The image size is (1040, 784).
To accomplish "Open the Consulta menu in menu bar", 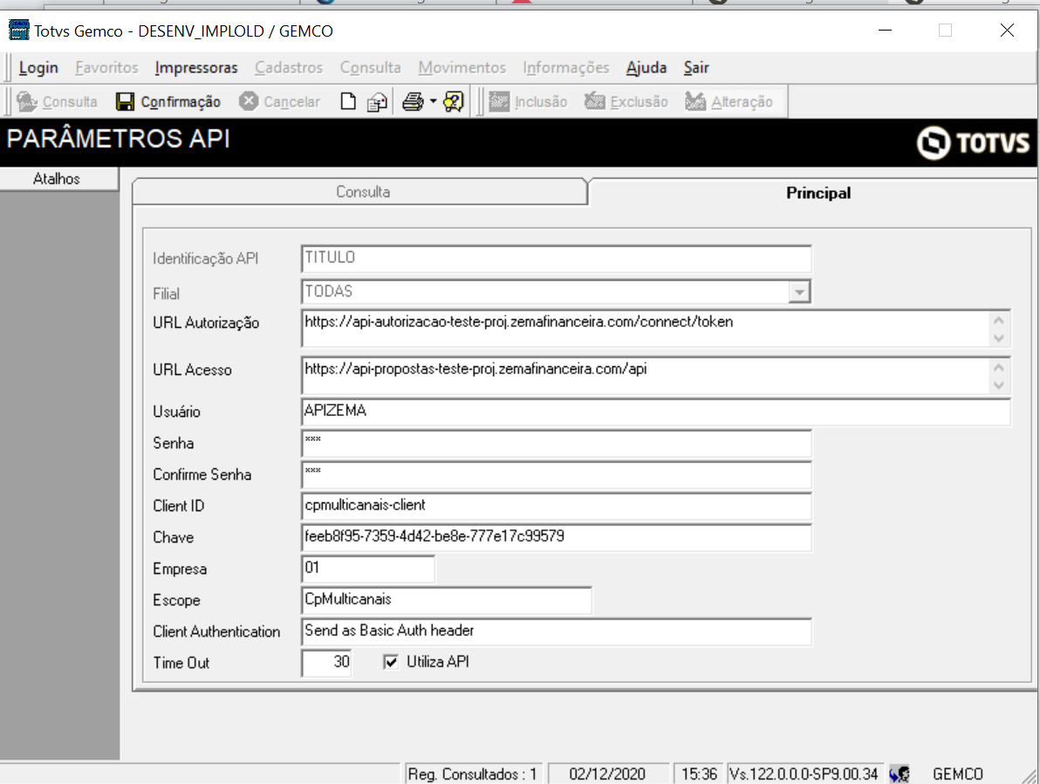I will click(370, 68).
